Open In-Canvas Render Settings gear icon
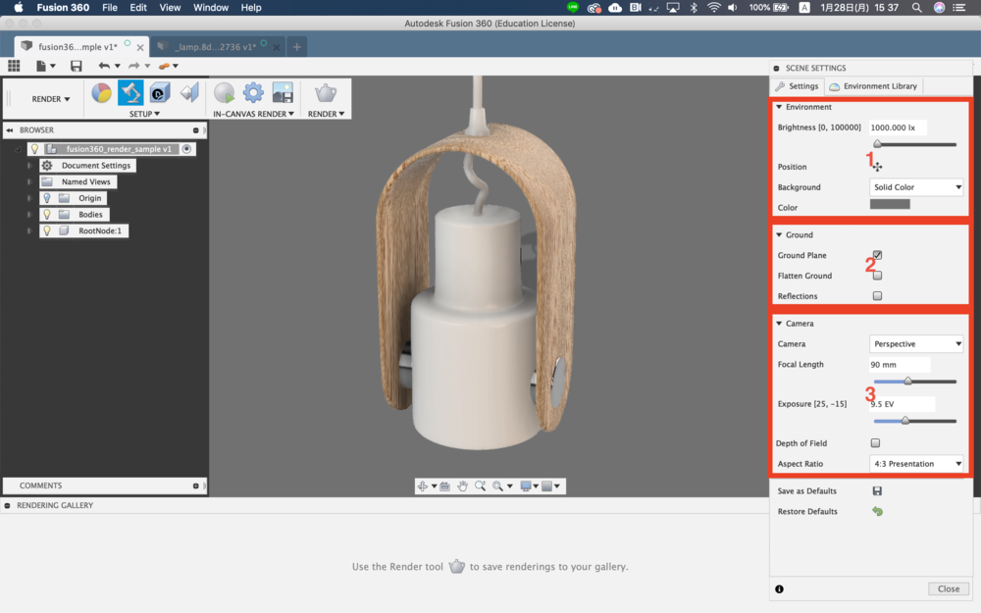The image size is (981, 613). click(x=253, y=93)
